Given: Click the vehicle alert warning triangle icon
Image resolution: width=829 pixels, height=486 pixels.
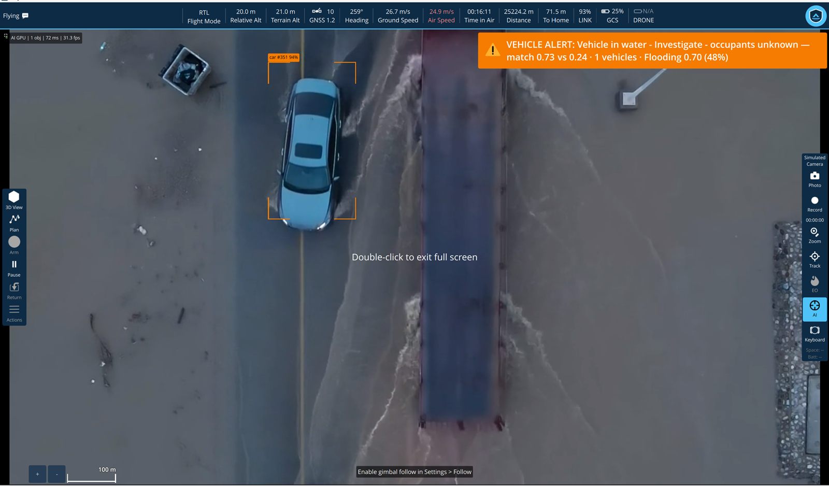Looking at the screenshot, I should [492, 50].
